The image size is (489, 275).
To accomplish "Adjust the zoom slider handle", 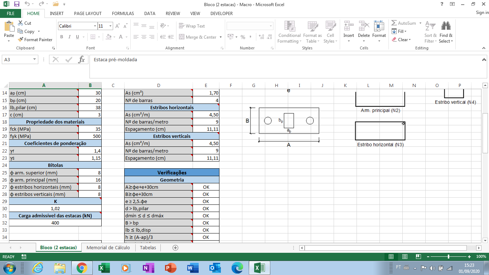I will pyautogui.click(x=449, y=257).
